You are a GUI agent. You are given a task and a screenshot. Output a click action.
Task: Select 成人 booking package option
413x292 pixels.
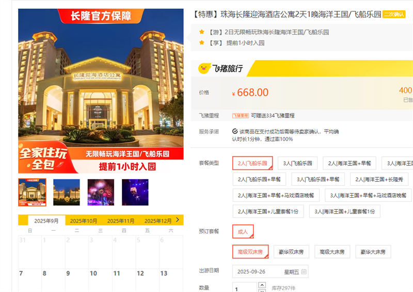pos(243,232)
